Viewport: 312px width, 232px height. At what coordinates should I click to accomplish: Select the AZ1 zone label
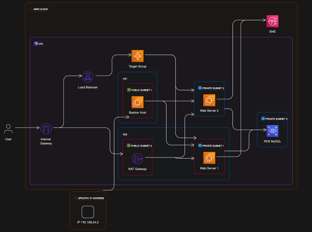tap(125, 79)
